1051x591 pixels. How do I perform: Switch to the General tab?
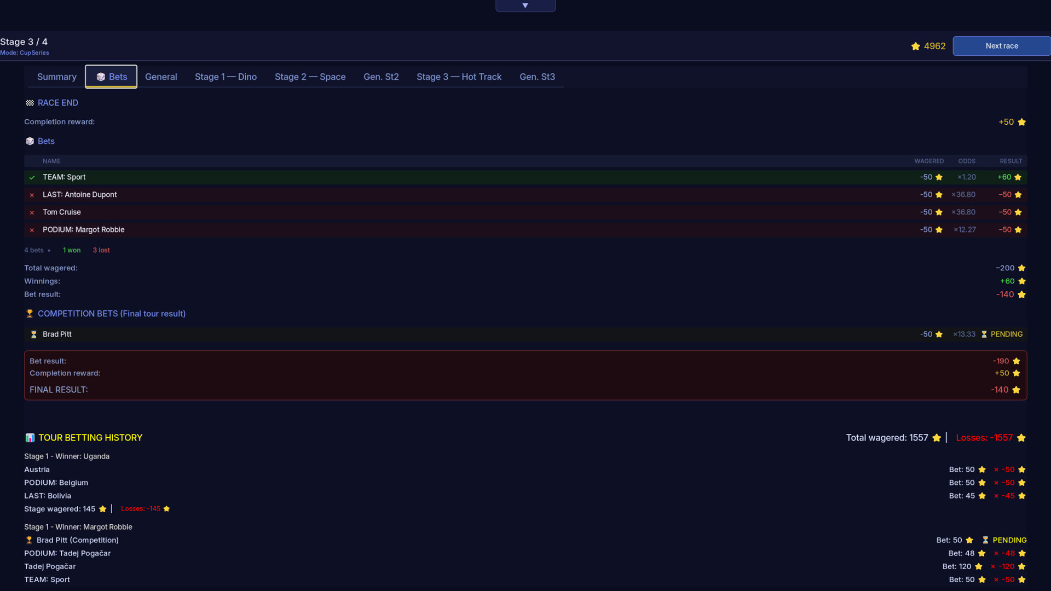[x=161, y=77]
